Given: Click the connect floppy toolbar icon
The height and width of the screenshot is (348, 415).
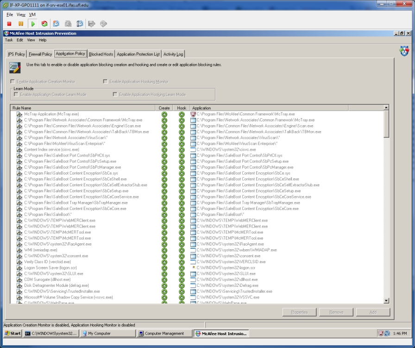Looking at the screenshot, I should (x=92, y=24).
